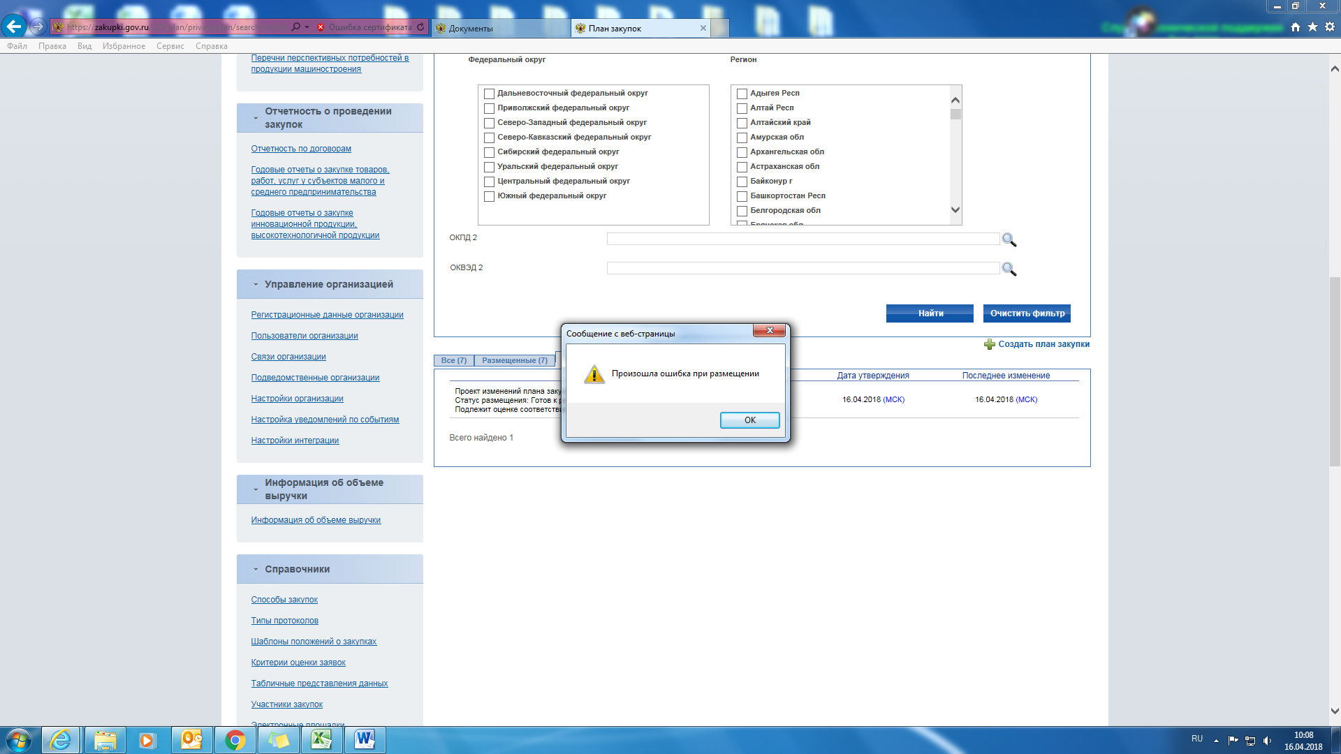This screenshot has height=754, width=1341.
Task: Check Амурская обл region checkbox
Action: click(x=742, y=138)
